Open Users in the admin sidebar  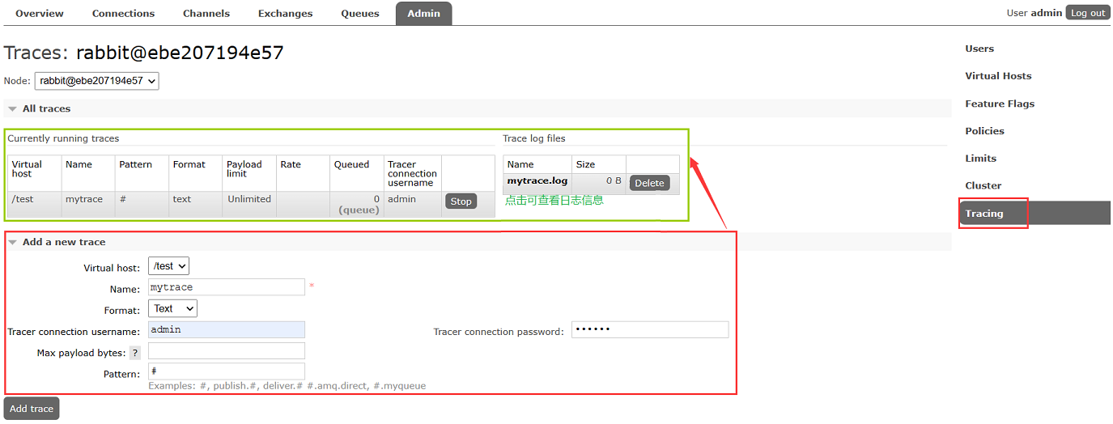coord(979,49)
